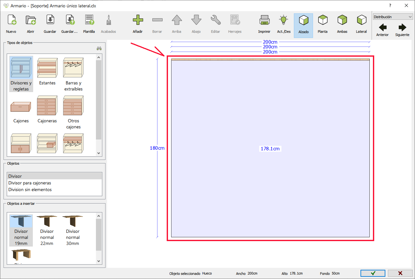Choose Divisor normal 19mm

21,230
